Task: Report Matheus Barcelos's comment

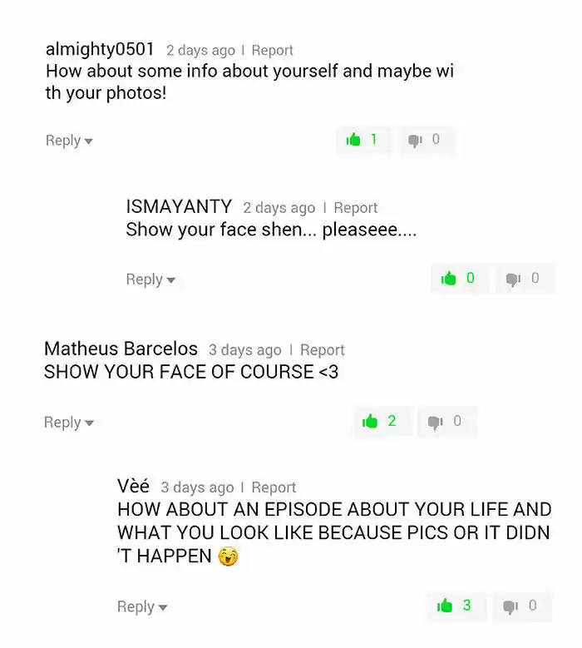Action: [323, 350]
